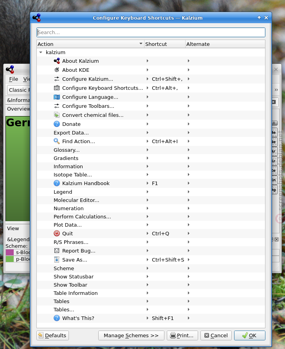
Task: Click the Configure Kalzium sliders icon
Action: pyautogui.click(x=57, y=79)
